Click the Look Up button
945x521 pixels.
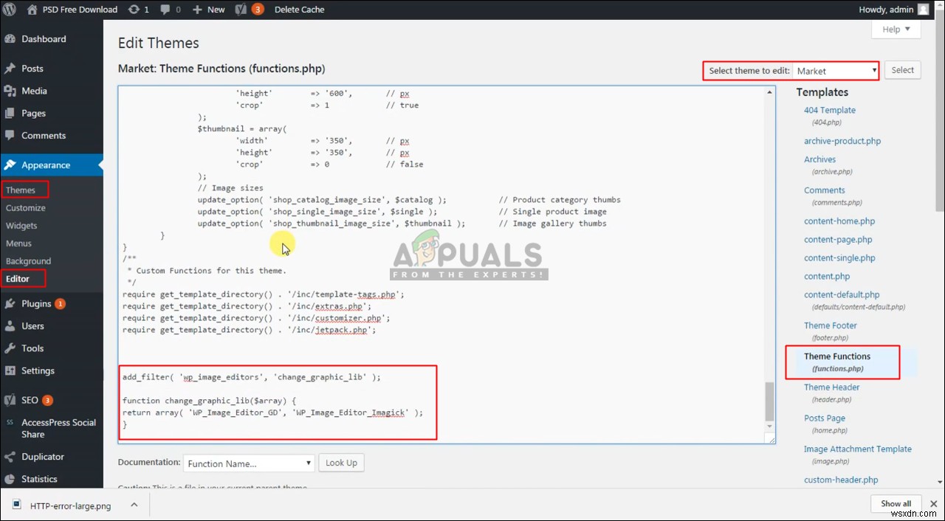[x=341, y=463]
